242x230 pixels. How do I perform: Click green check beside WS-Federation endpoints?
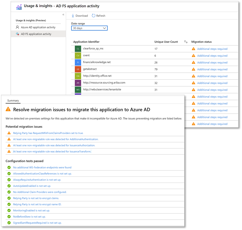point(9,167)
